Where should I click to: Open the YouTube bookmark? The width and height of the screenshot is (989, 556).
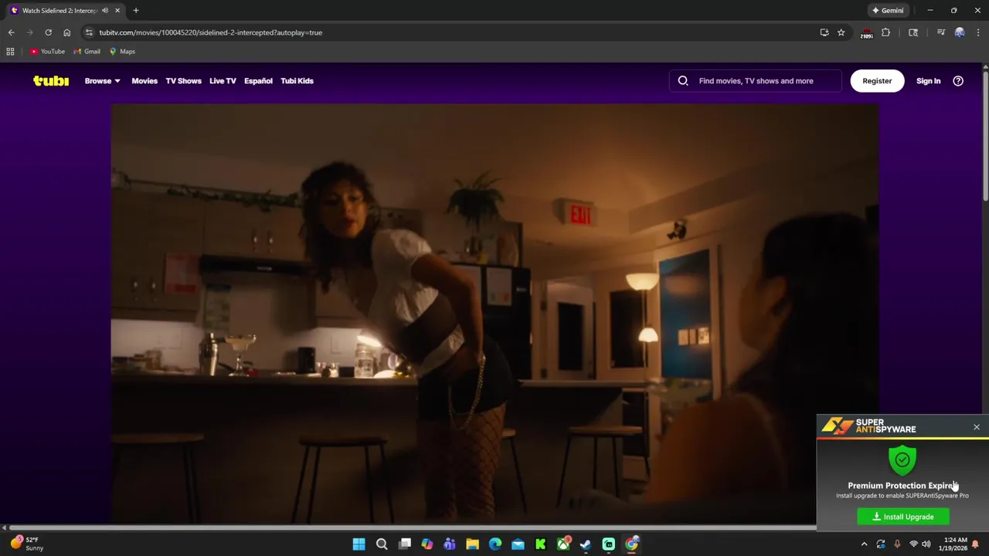pyautogui.click(x=47, y=52)
